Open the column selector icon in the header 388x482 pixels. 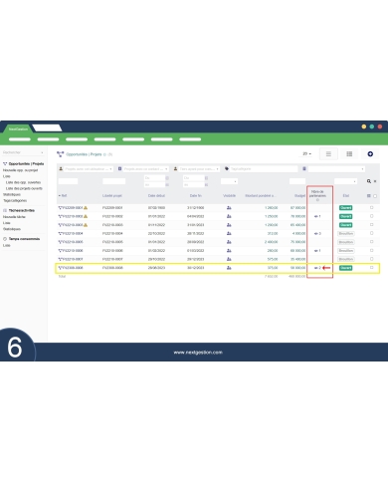(369, 196)
